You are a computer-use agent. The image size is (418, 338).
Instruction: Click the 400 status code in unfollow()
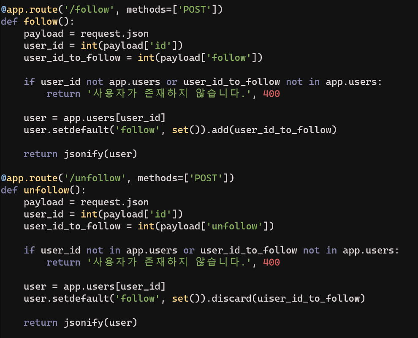(x=271, y=262)
